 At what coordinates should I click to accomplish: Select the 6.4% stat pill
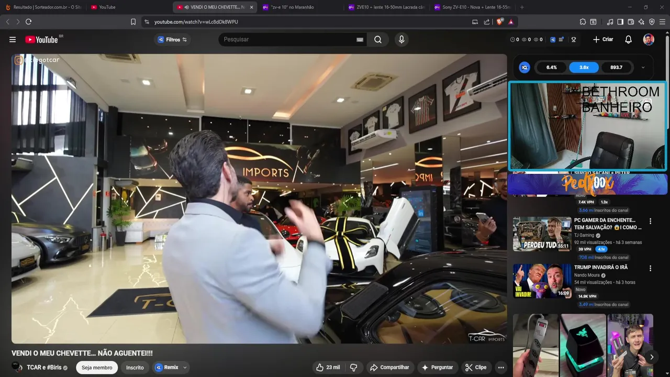(551, 67)
